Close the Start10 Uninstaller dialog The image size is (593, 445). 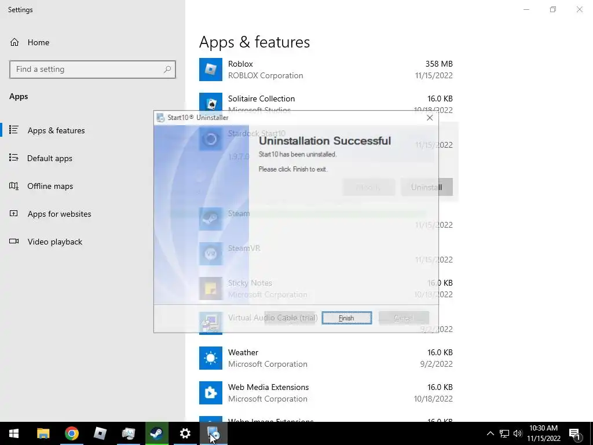430,118
